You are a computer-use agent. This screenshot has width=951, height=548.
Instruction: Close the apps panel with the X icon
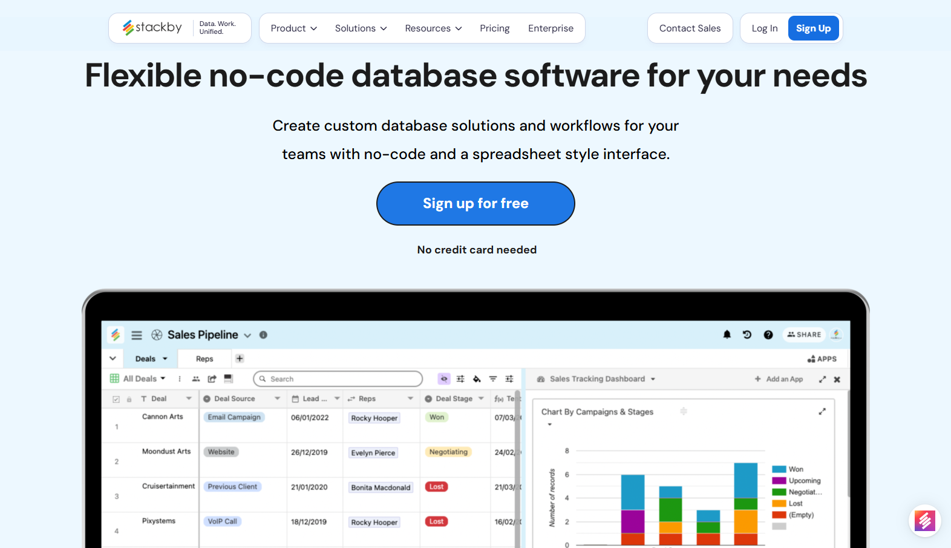837,379
